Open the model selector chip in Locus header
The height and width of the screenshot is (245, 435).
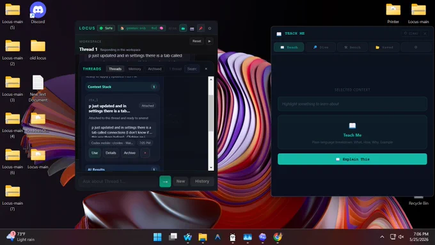point(142,28)
